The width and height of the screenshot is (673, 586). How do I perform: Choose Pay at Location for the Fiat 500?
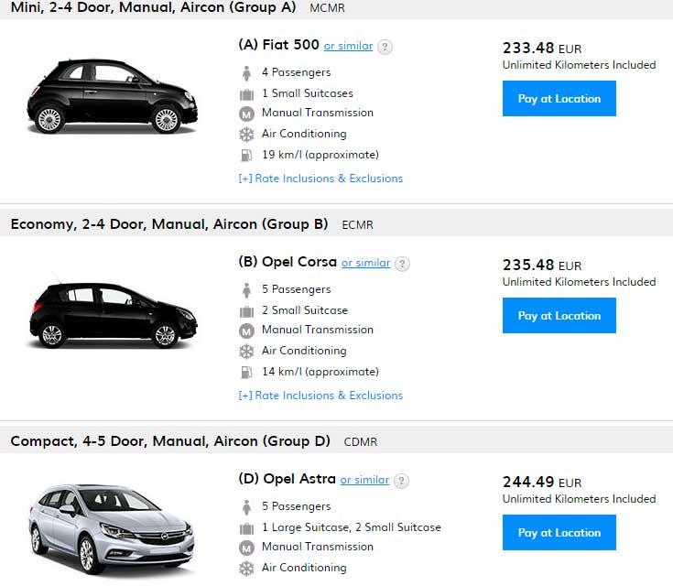click(x=559, y=98)
